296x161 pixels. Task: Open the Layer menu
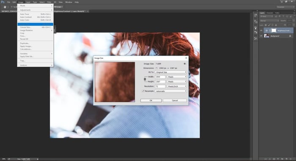[28, 2]
